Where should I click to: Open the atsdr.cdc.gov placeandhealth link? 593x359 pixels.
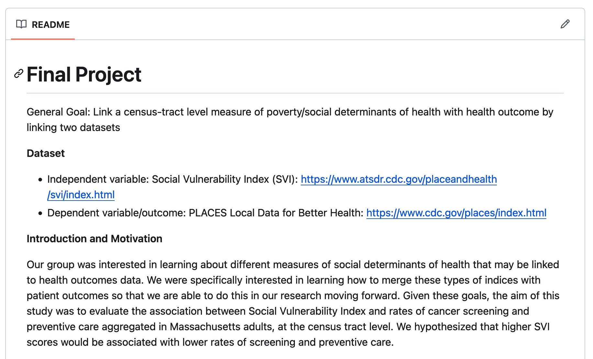pyautogui.click(x=398, y=179)
